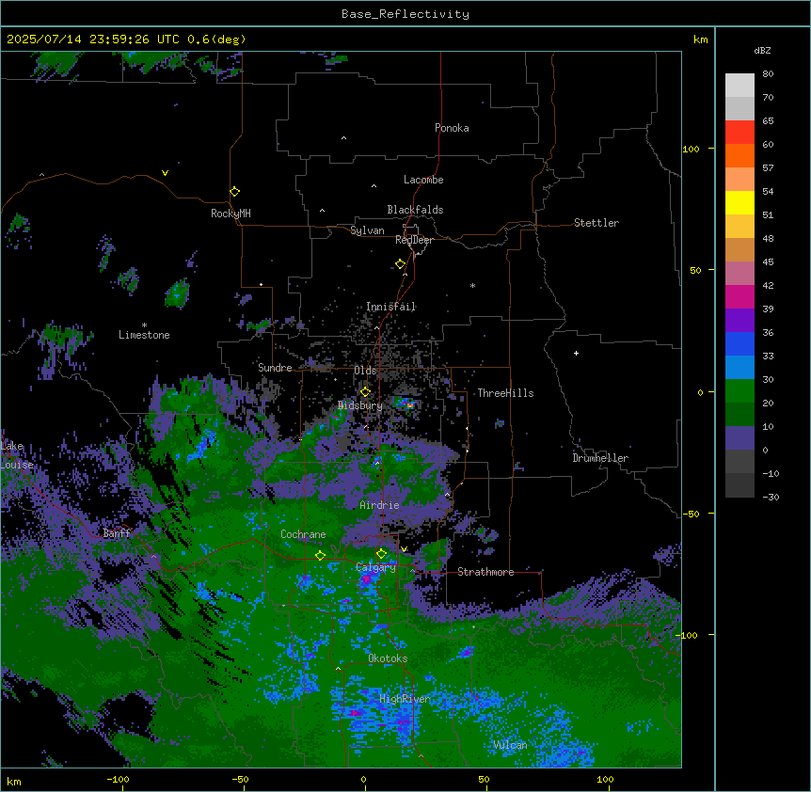Click the Blackfalds city label
811x792 pixels.
(415, 210)
